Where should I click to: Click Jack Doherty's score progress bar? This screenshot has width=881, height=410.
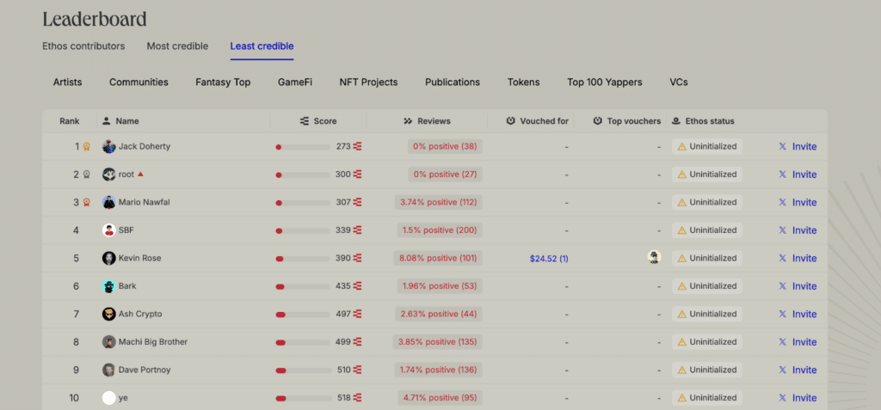303,147
